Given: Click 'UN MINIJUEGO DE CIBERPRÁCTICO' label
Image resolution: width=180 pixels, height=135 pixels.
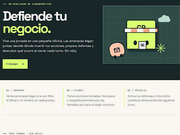Looking at the screenshot, I should tap(30, 4).
